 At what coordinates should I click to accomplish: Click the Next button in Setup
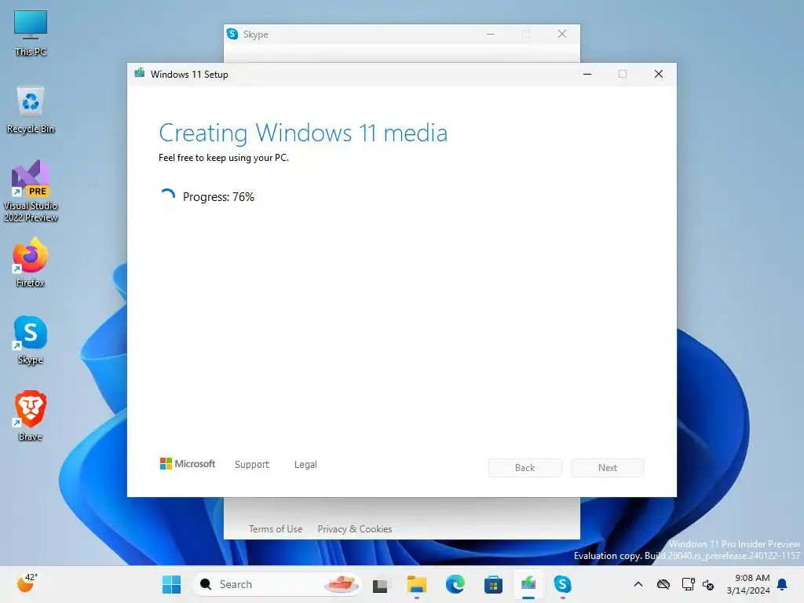pyautogui.click(x=608, y=468)
